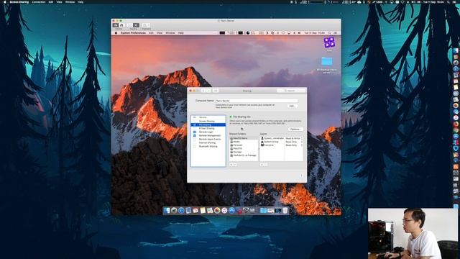Open the remote Edit menu
The image size is (460, 259).
tap(151, 33)
